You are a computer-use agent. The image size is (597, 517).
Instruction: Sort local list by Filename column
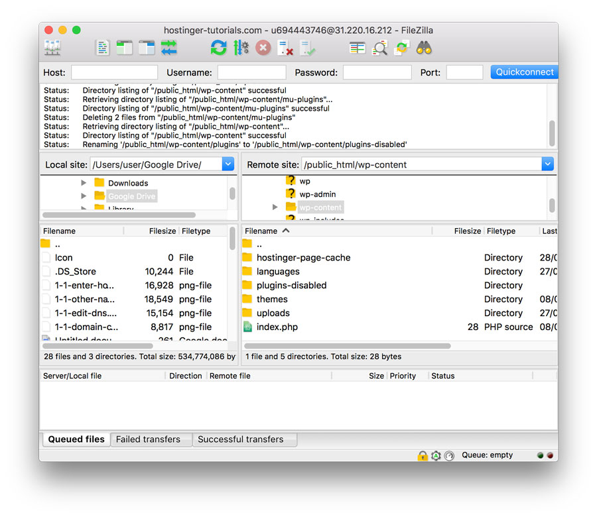coord(82,231)
